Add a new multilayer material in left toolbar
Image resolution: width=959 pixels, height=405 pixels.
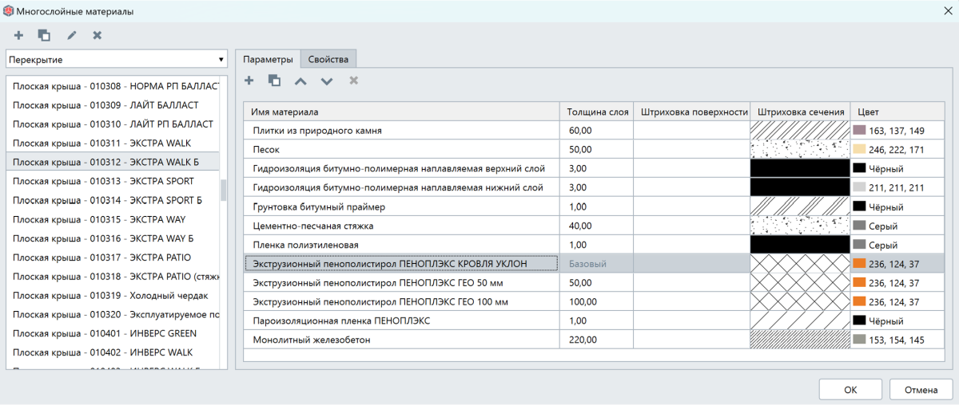point(18,35)
